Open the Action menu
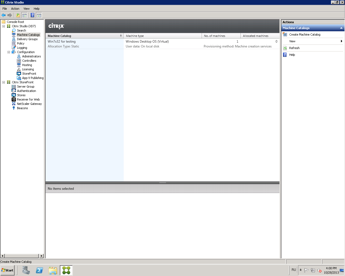Screen dimensions: 345x276 tap(15, 9)
